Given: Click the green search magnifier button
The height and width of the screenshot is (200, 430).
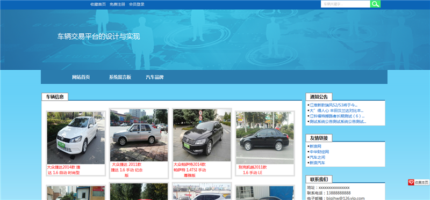Looking at the screenshot, I should 375,4.
